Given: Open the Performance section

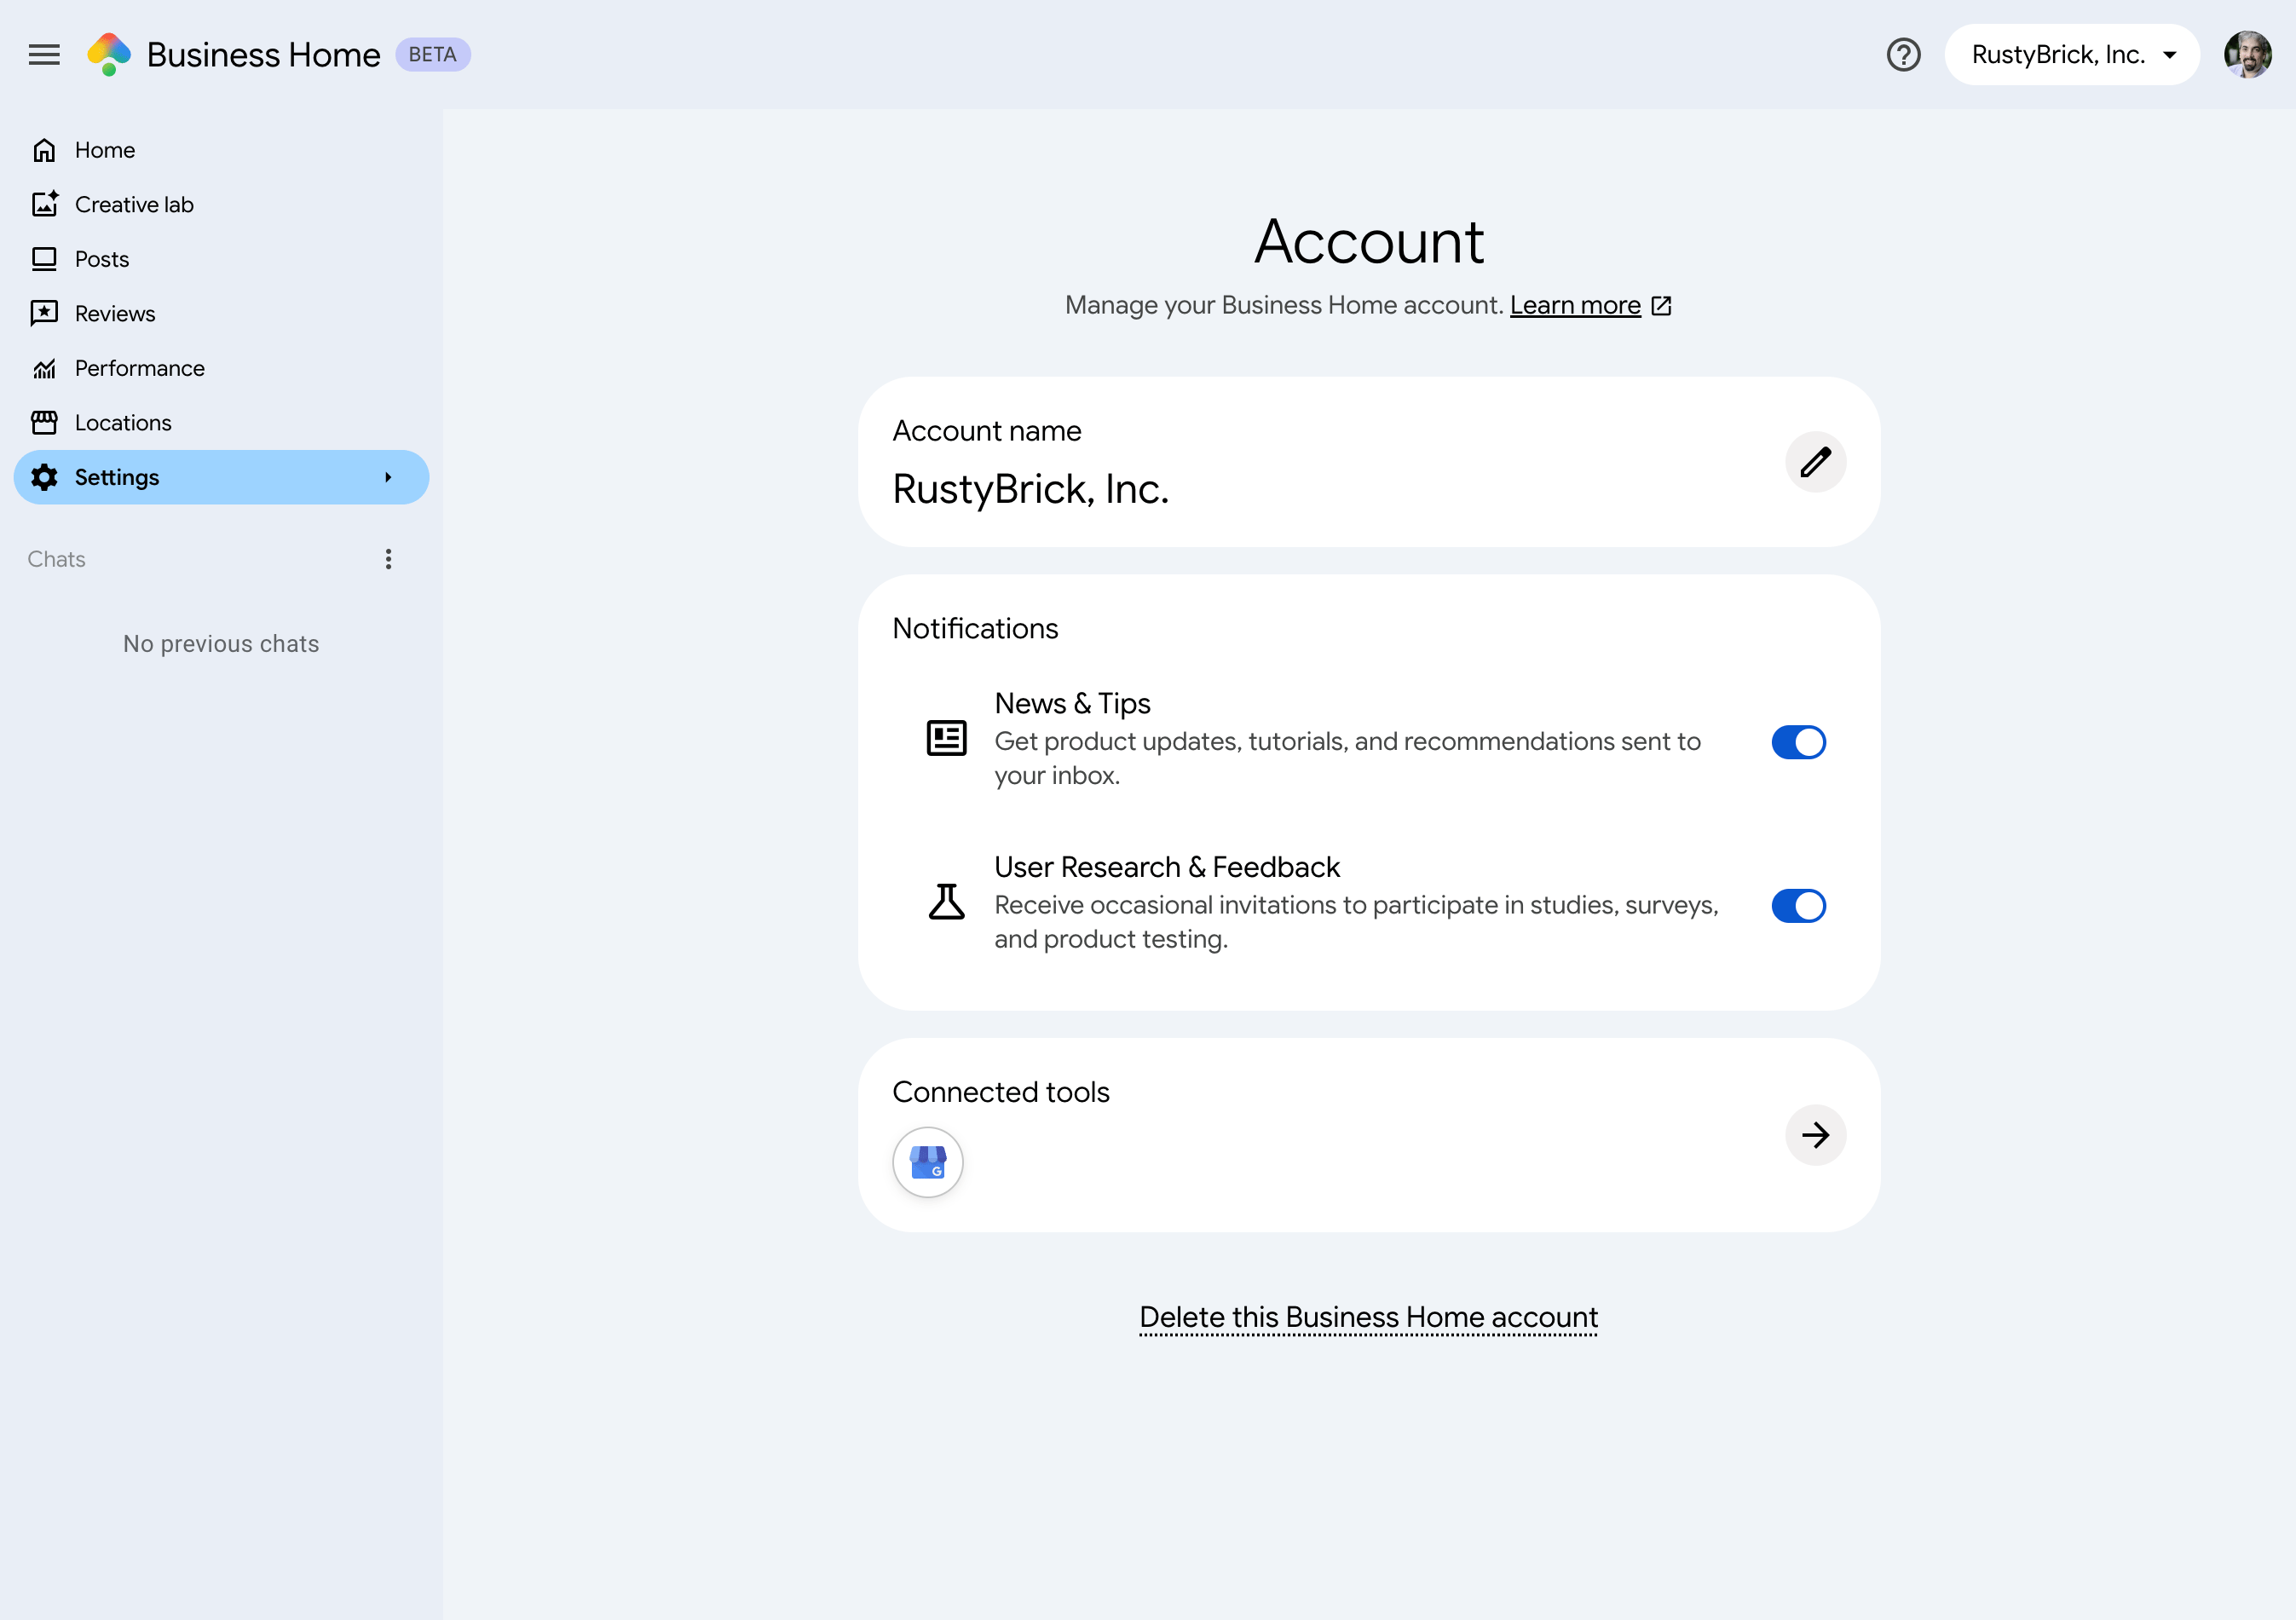Looking at the screenshot, I should coord(221,368).
